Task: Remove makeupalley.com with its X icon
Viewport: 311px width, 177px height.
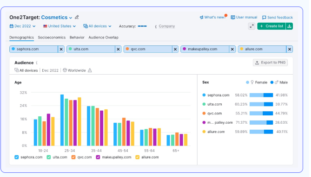Action: point(232,49)
